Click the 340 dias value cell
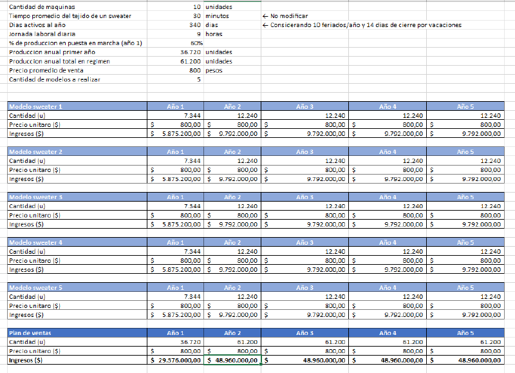Image resolution: width=515 pixels, height=373 pixels. 175,25
